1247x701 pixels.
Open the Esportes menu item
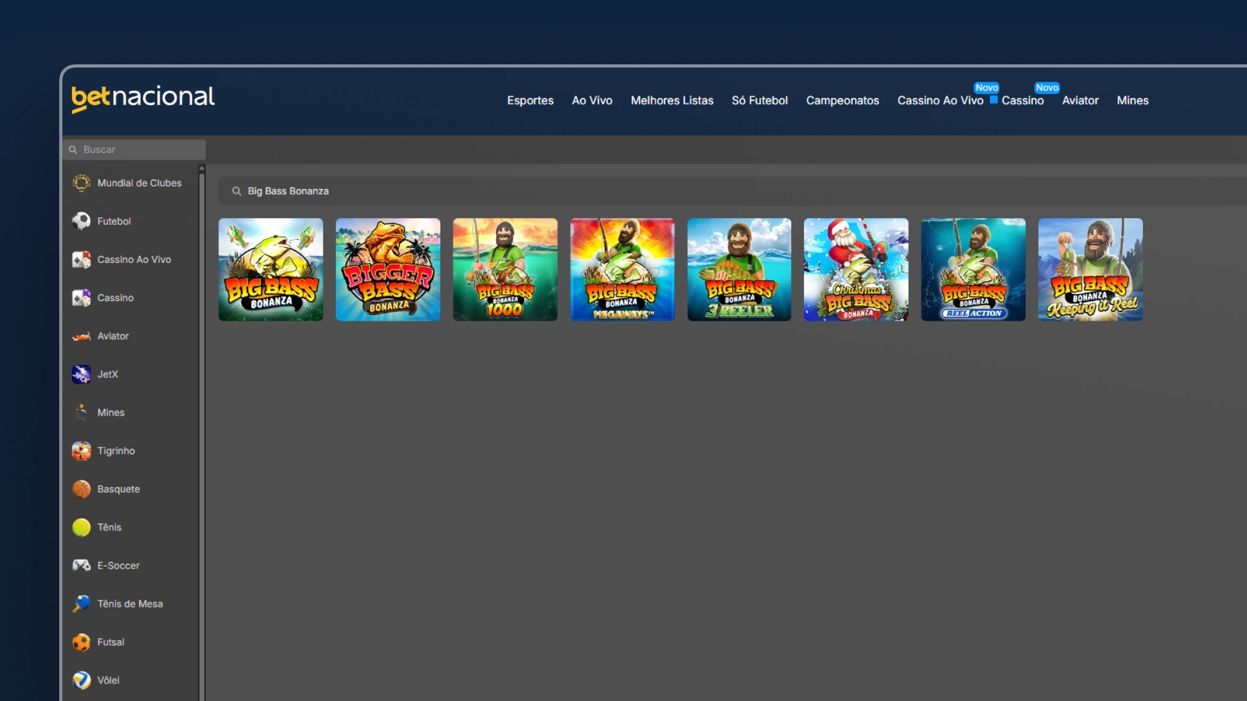[530, 101]
